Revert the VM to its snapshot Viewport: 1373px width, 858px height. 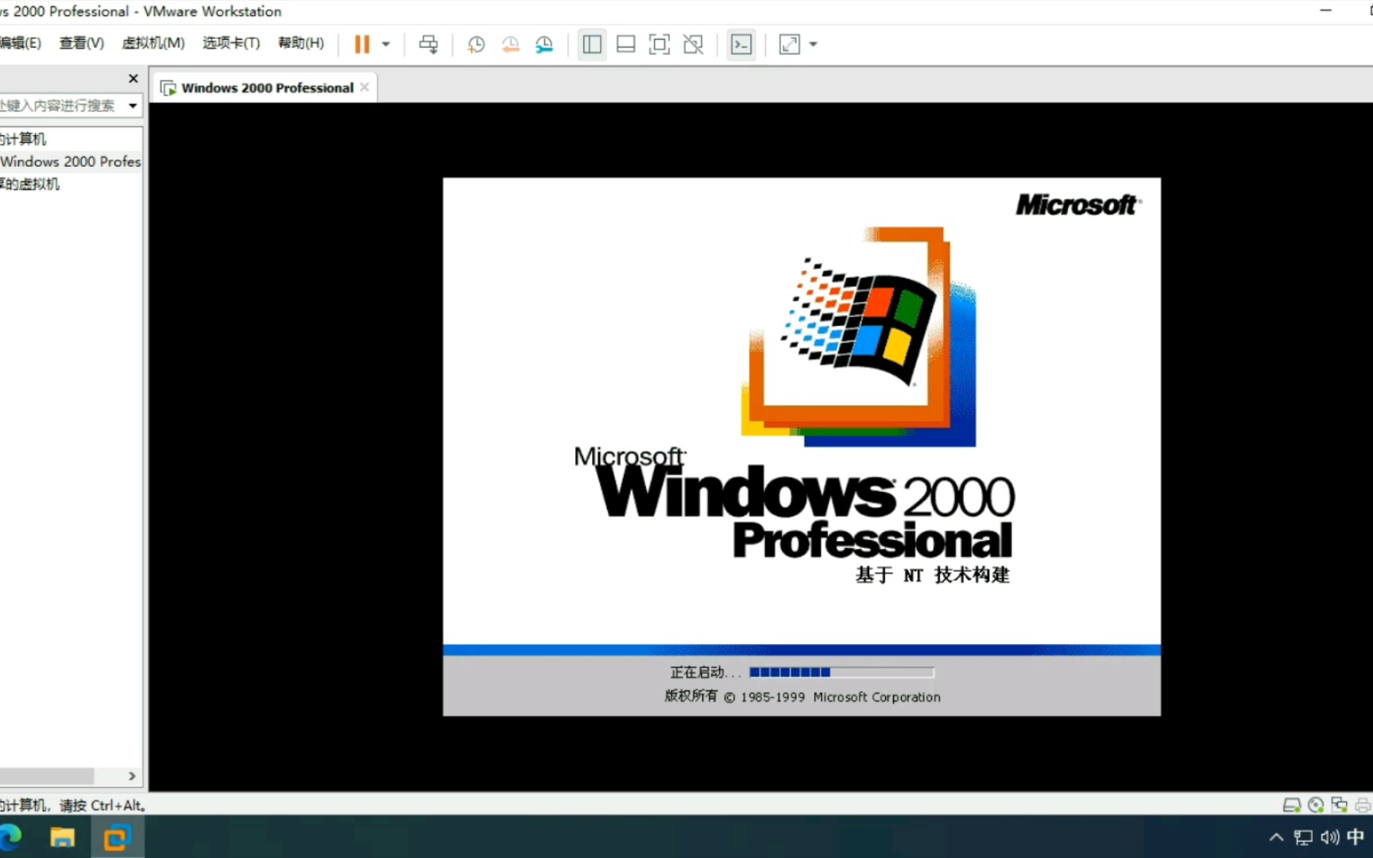(510, 44)
